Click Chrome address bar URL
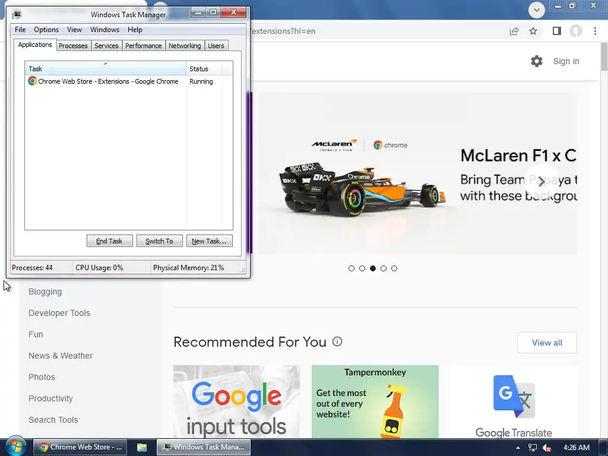This screenshot has height=456, width=608. coord(283,31)
